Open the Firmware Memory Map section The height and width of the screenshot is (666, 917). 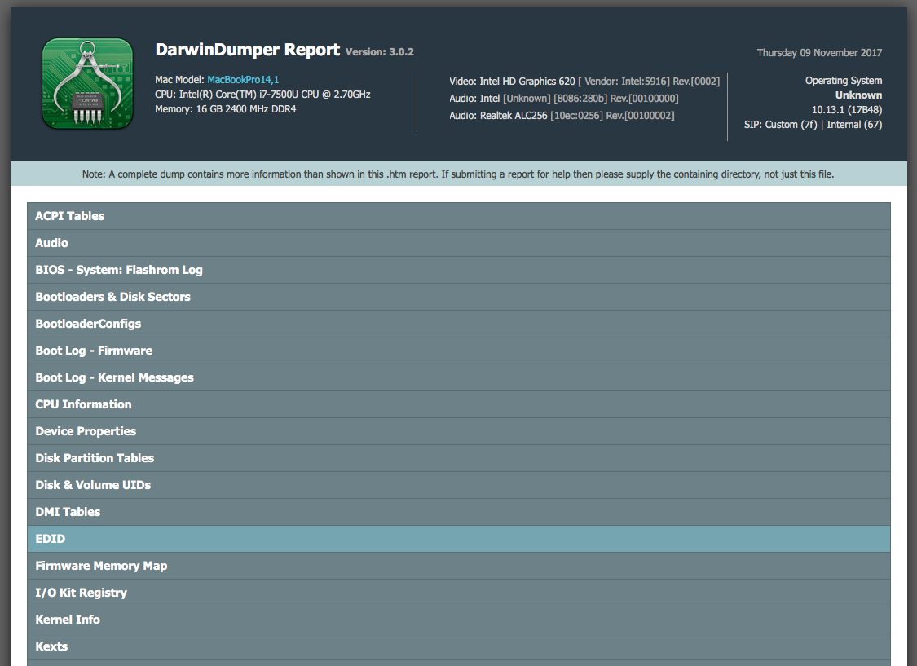101,566
